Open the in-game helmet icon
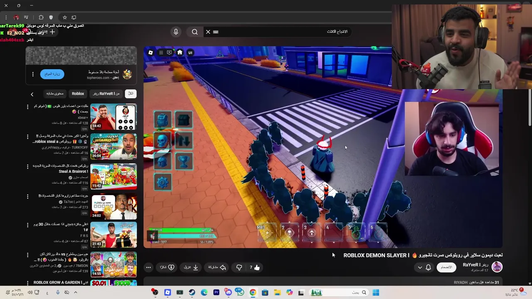This screenshot has width=532, height=299. pyautogui.click(x=163, y=161)
